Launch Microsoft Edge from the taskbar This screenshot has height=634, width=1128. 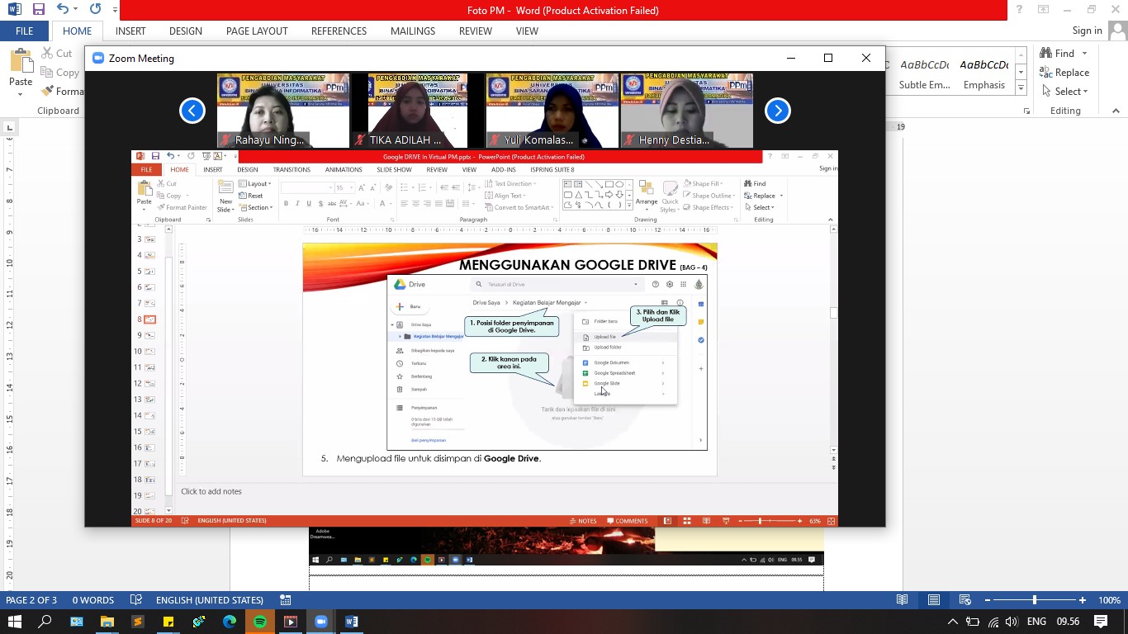pyautogui.click(x=230, y=622)
